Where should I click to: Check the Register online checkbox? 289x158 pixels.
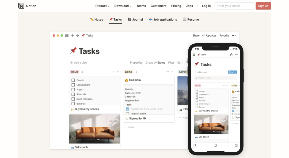coord(127,113)
